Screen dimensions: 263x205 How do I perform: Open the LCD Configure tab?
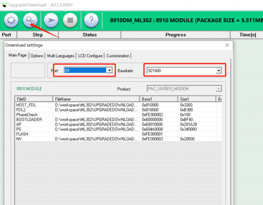click(x=91, y=56)
